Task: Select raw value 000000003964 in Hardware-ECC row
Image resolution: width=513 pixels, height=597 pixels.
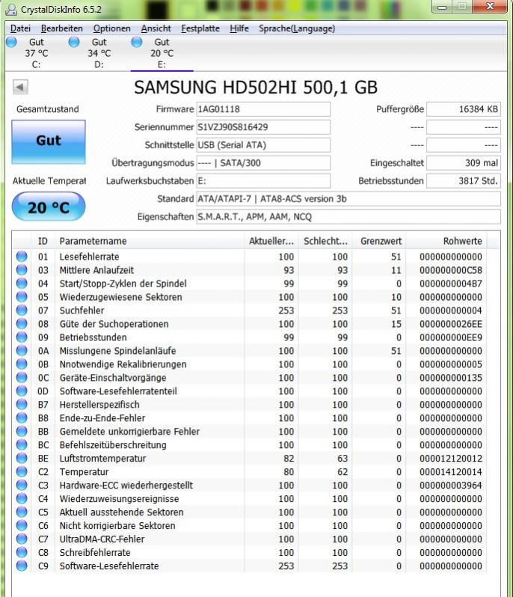Action: pyautogui.click(x=451, y=486)
